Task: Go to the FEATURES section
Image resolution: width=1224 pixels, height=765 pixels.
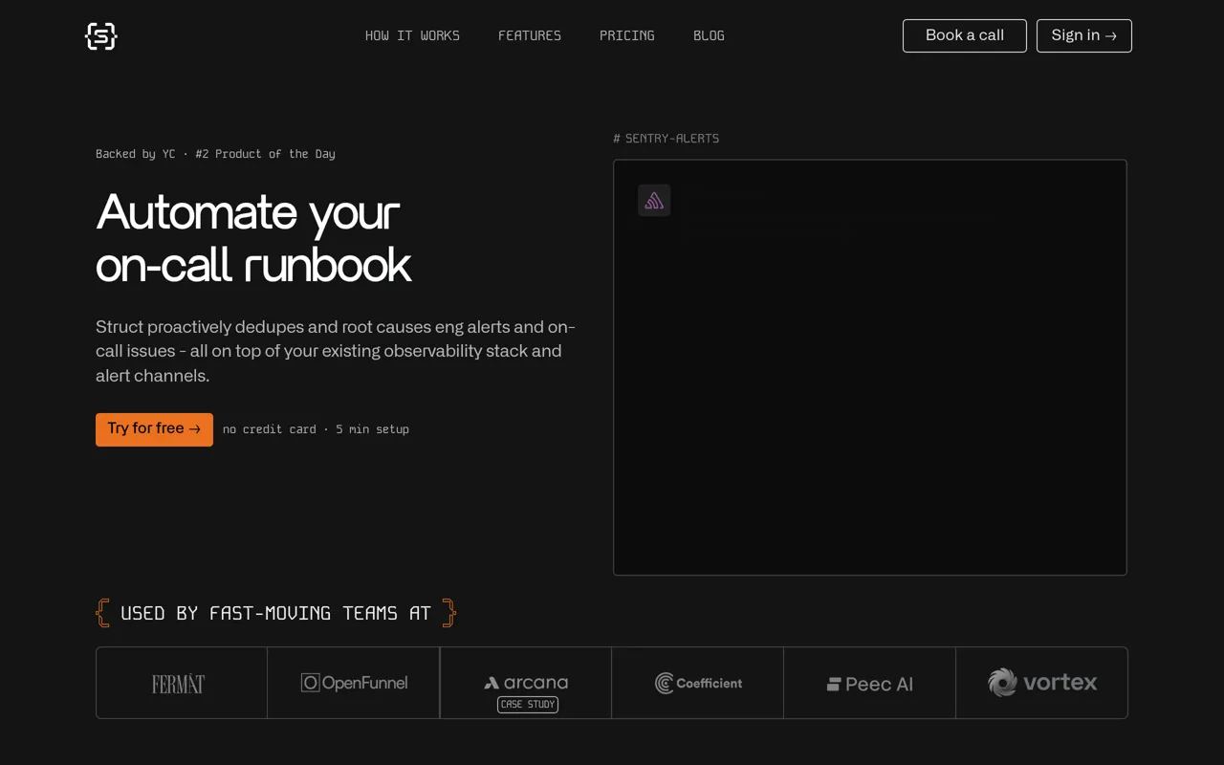Action: coord(530,35)
